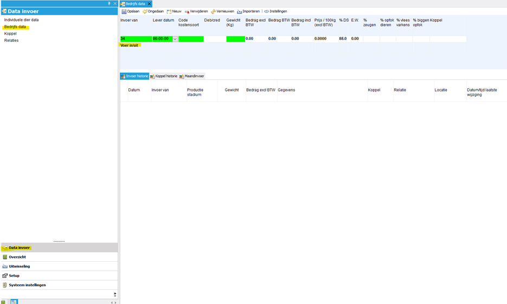Click the empty % opfok dieren field

click(x=388, y=39)
